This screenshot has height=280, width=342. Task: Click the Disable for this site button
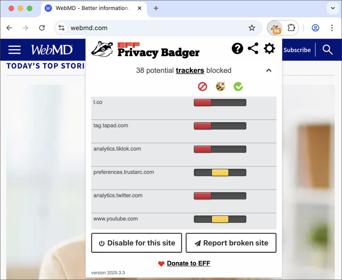pos(136,243)
